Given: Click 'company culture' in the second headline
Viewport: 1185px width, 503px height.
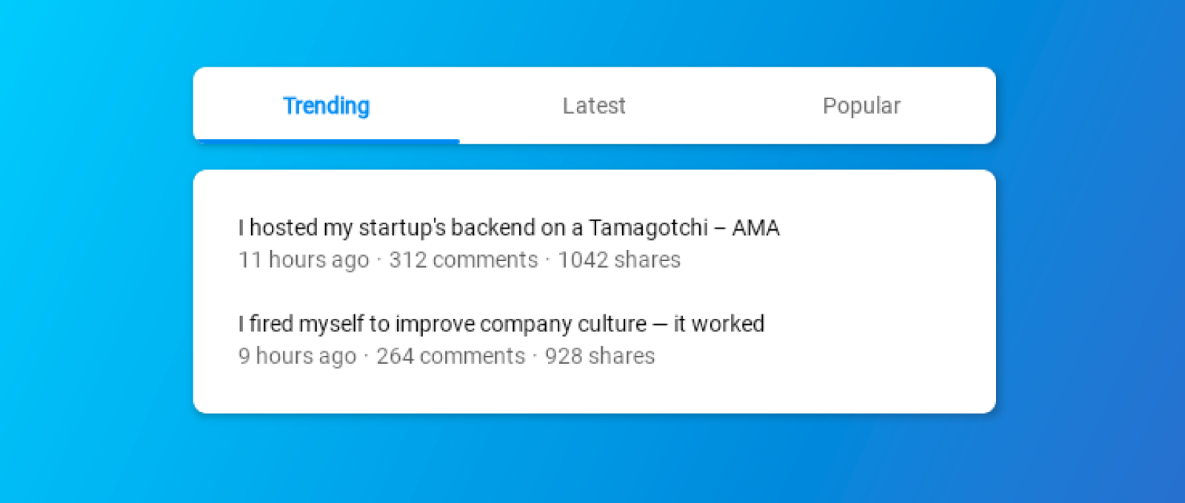Looking at the screenshot, I should [564, 324].
